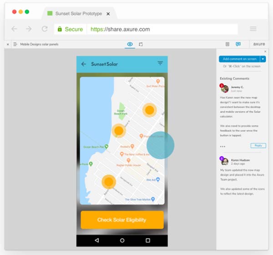Viewport: 273px width, 255px height.
Task: Click Jeremy C. avatar
Action: [x=224, y=88]
